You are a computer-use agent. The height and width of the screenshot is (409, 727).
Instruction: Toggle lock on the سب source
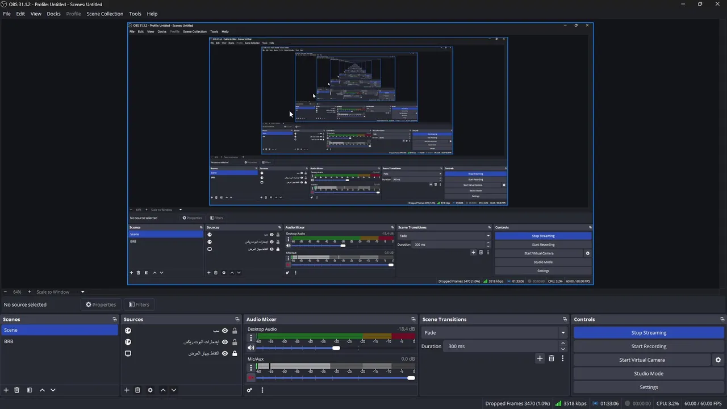(x=235, y=331)
